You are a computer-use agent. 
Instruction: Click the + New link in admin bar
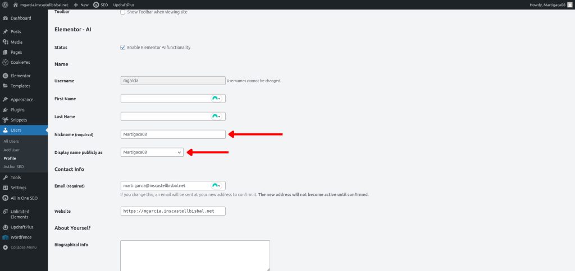tap(81, 4)
